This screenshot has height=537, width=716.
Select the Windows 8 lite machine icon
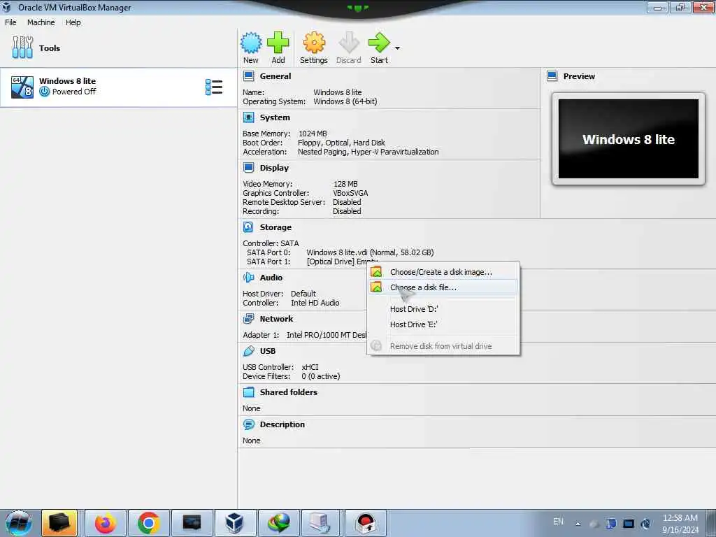point(22,87)
